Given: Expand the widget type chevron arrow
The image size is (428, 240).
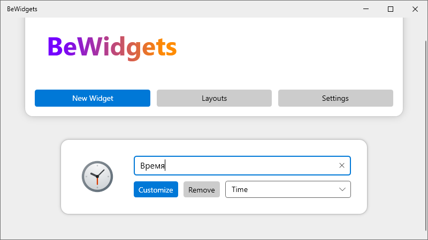Looking at the screenshot, I should pos(342,189).
